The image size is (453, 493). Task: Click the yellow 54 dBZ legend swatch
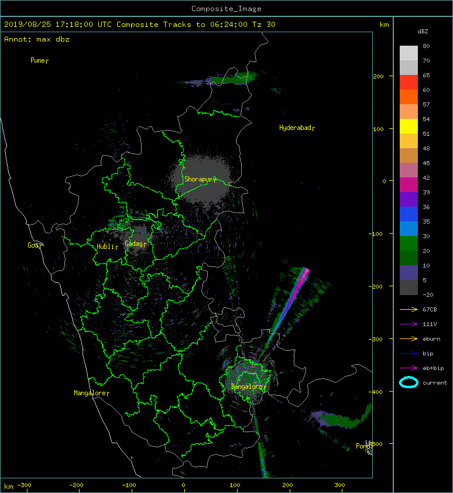[409, 126]
